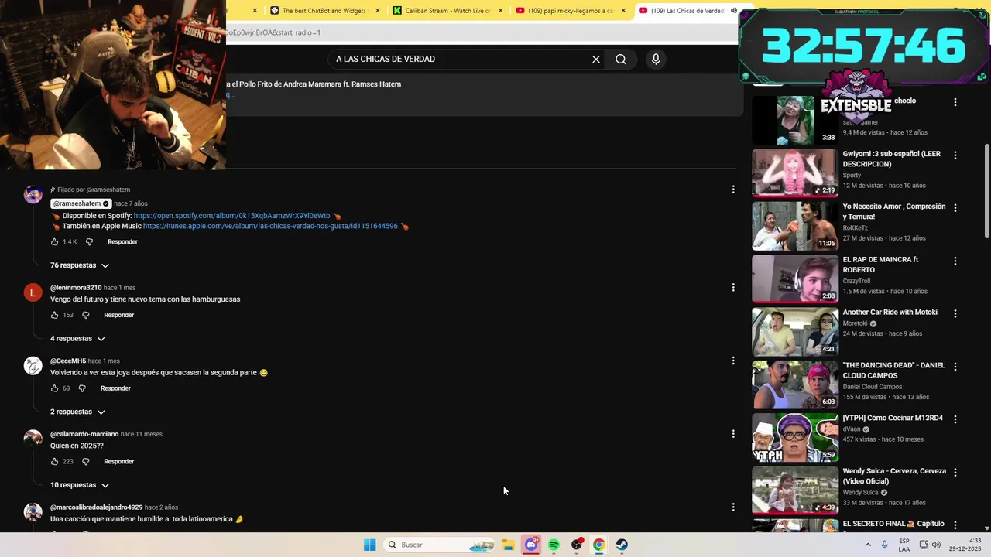Viewport: 991px width, 557px height.
Task: Open Windows Start menu
Action: (369, 545)
